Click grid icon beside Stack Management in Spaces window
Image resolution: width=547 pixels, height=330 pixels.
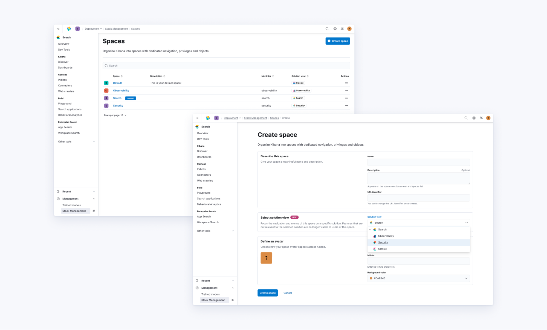(94, 211)
